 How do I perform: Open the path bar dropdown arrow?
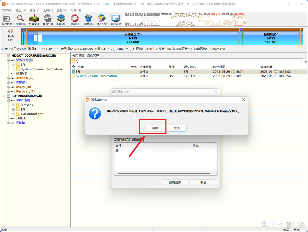301,61
